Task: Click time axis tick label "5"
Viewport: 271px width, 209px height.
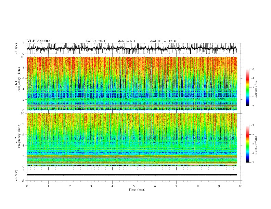Action: pos(134,186)
